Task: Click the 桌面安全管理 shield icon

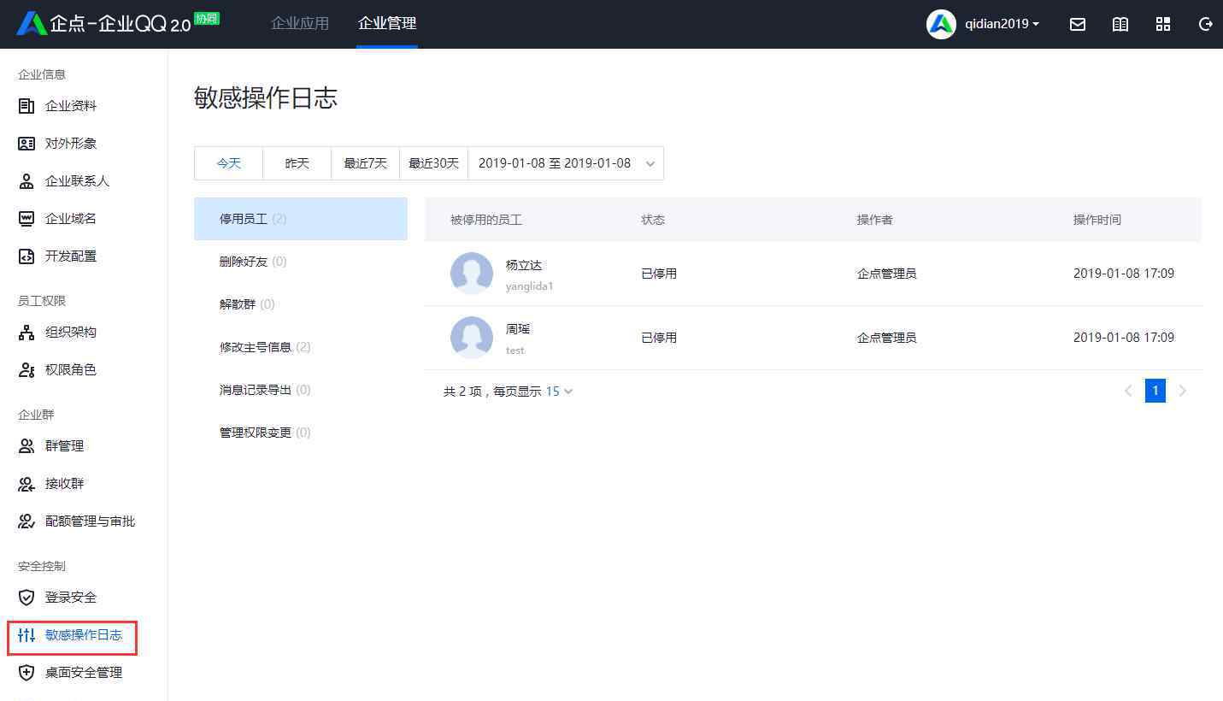Action: coord(26,673)
